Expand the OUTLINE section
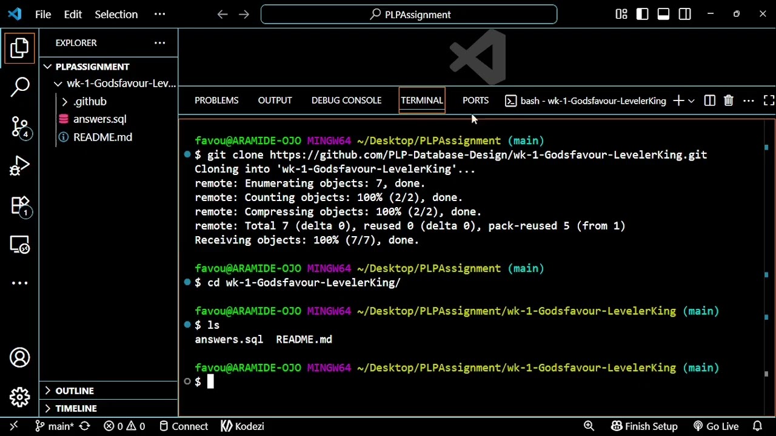This screenshot has width=776, height=436. pyautogui.click(x=75, y=391)
